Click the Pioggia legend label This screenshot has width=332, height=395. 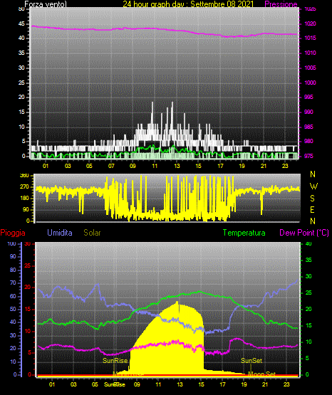tap(13, 233)
